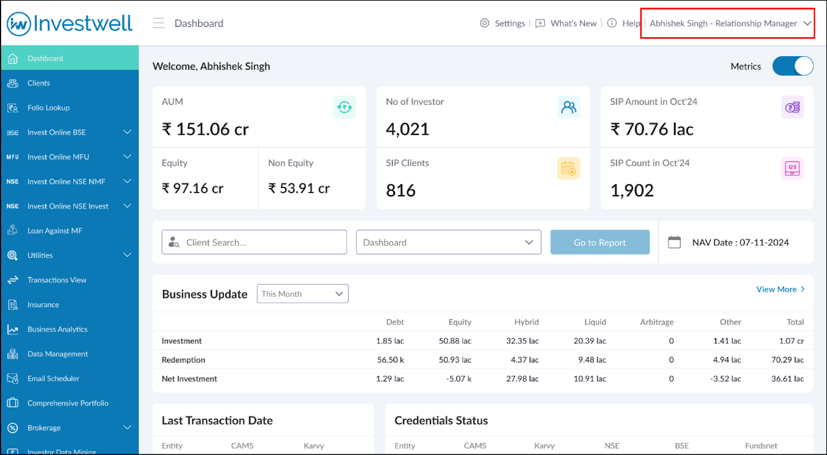Screen dimensions: 827x455
Task: Open Loan Against MF menu item
Action: pyautogui.click(x=70, y=231)
